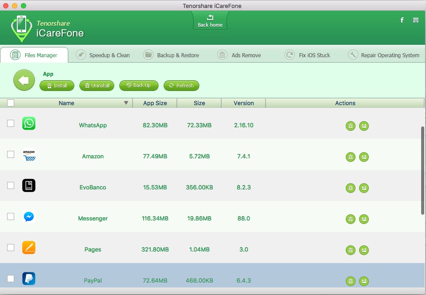Click the vertical scrollbar thumb
The image size is (426, 295).
pyautogui.click(x=422, y=170)
